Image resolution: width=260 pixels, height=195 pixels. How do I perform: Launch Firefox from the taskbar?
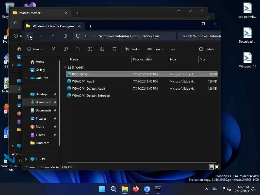click(136, 189)
